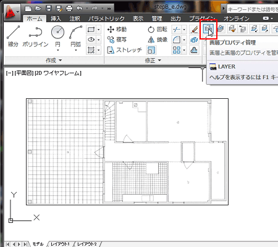Select the Fillet tool icon
Screen dimensions: 278x247
tap(177, 40)
